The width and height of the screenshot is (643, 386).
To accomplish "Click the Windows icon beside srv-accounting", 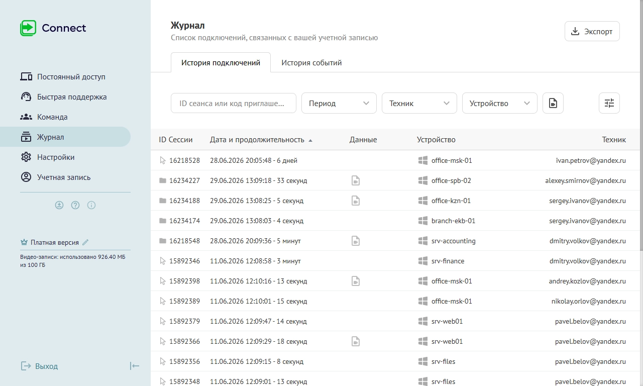I will pyautogui.click(x=423, y=241).
